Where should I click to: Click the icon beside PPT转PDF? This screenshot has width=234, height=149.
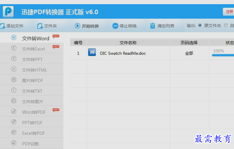(14, 122)
